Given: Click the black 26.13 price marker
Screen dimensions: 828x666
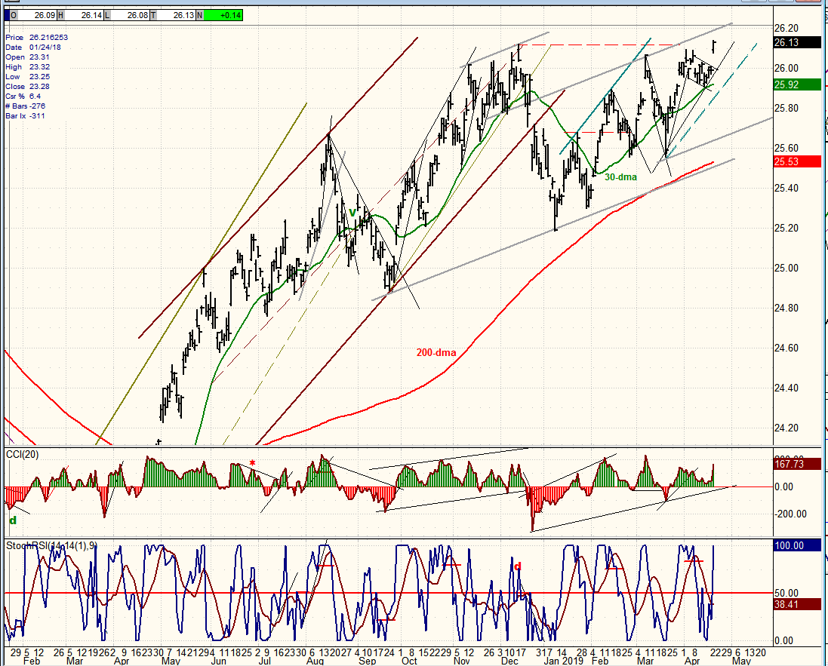Looking at the screenshot, I should (x=797, y=43).
